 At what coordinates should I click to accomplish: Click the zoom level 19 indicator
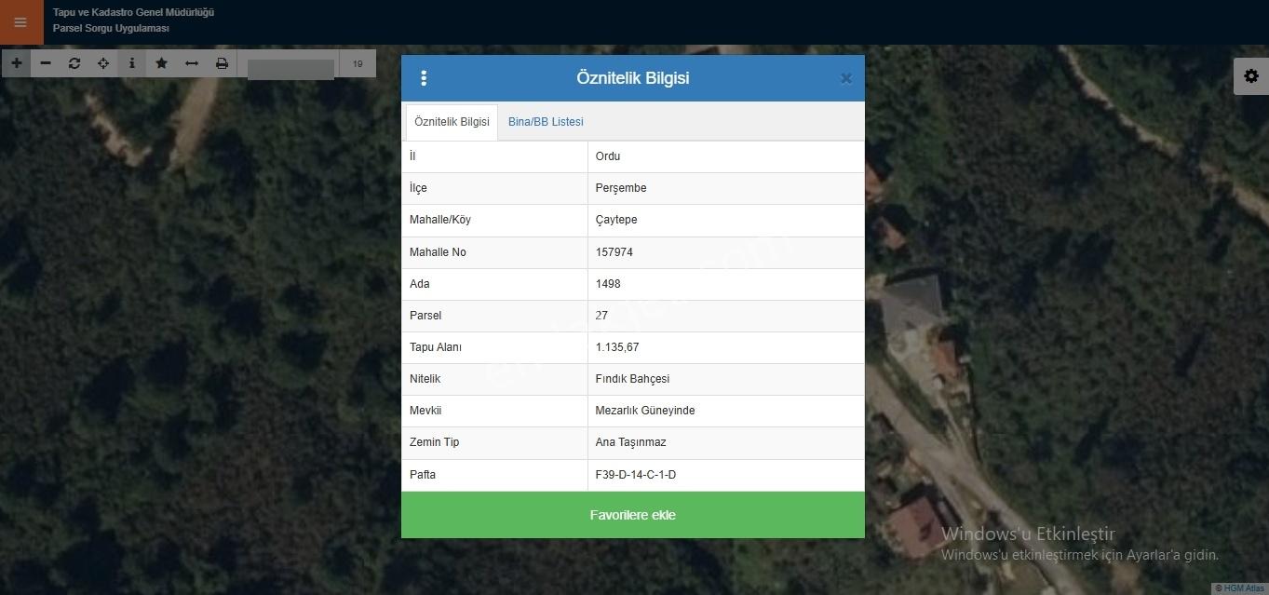[x=358, y=64]
